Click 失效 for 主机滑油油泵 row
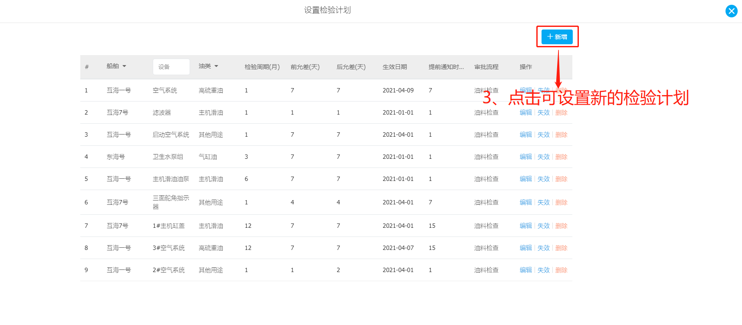Viewport: 742px width, 325px height. (x=543, y=179)
